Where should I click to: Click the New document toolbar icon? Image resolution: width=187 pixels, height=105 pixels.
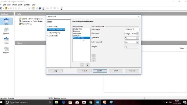[1, 8]
